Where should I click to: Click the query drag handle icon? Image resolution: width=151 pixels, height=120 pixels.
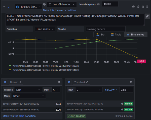coord(147,7)
